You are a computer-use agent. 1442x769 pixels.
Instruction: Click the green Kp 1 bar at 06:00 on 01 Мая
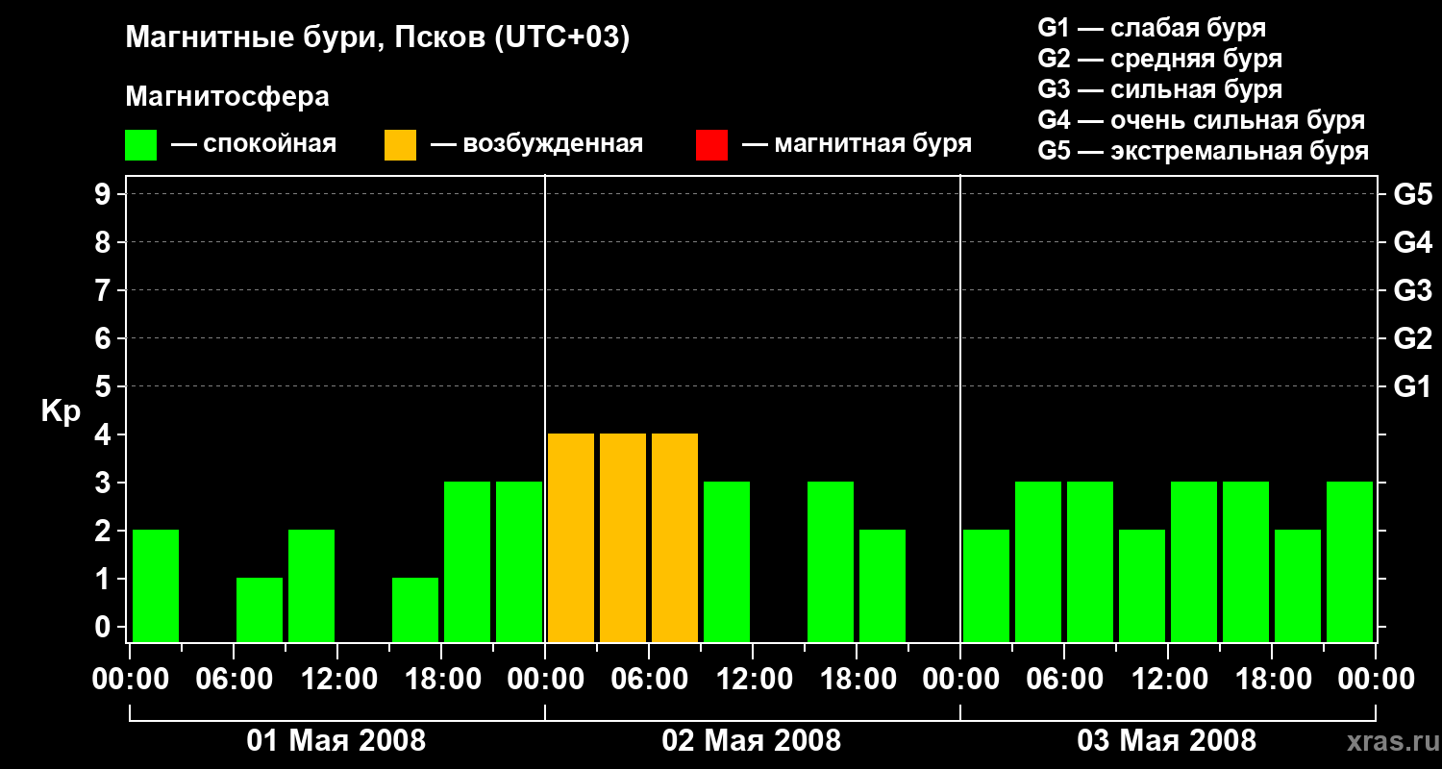(260, 609)
